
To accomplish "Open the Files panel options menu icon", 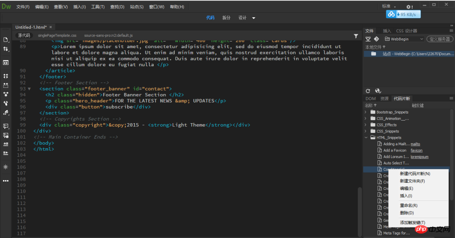I will tap(451, 30).
